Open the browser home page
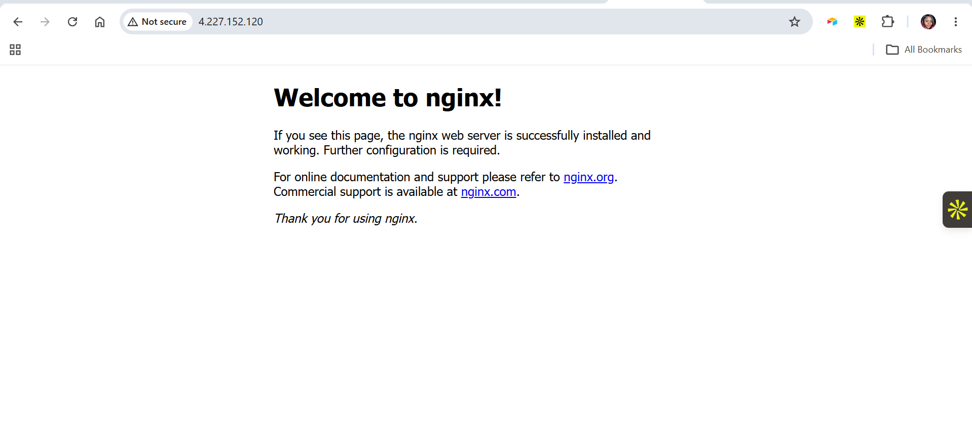 (x=100, y=22)
